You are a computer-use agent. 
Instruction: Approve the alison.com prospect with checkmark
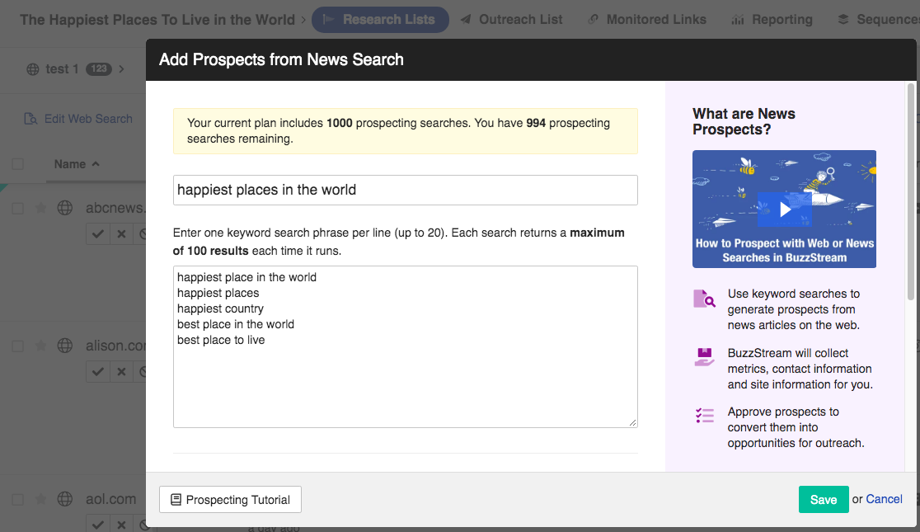click(x=98, y=372)
